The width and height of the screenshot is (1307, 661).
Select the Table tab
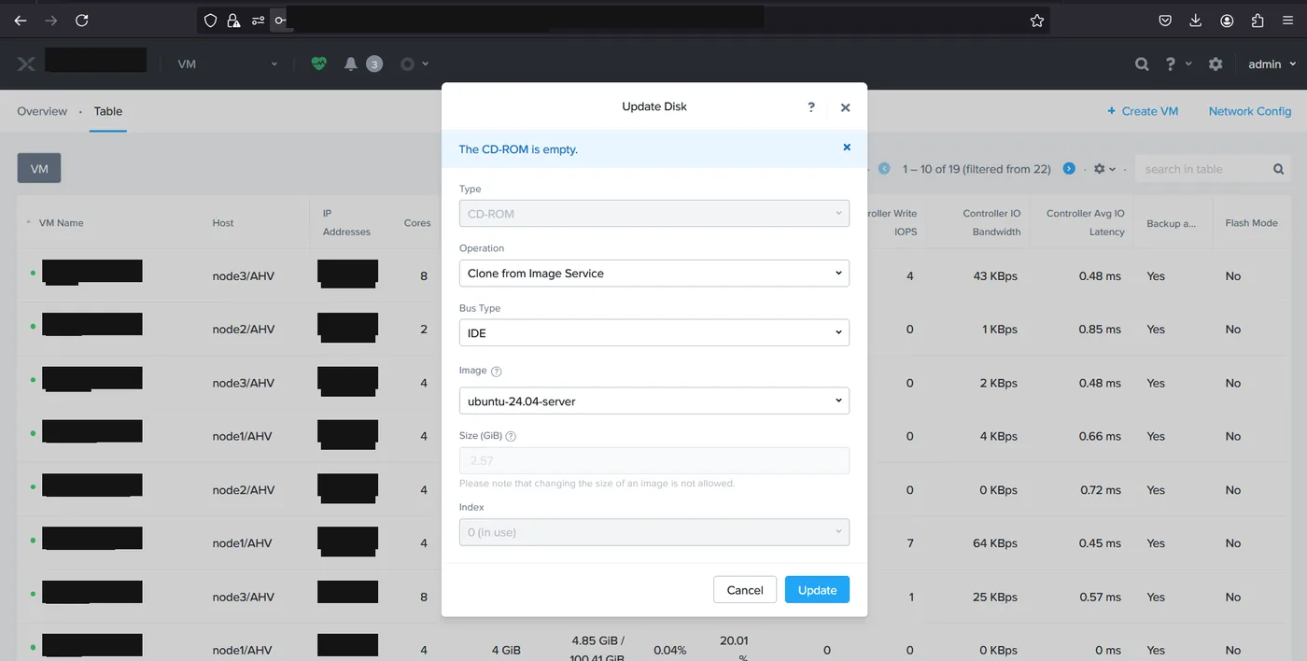(x=108, y=111)
